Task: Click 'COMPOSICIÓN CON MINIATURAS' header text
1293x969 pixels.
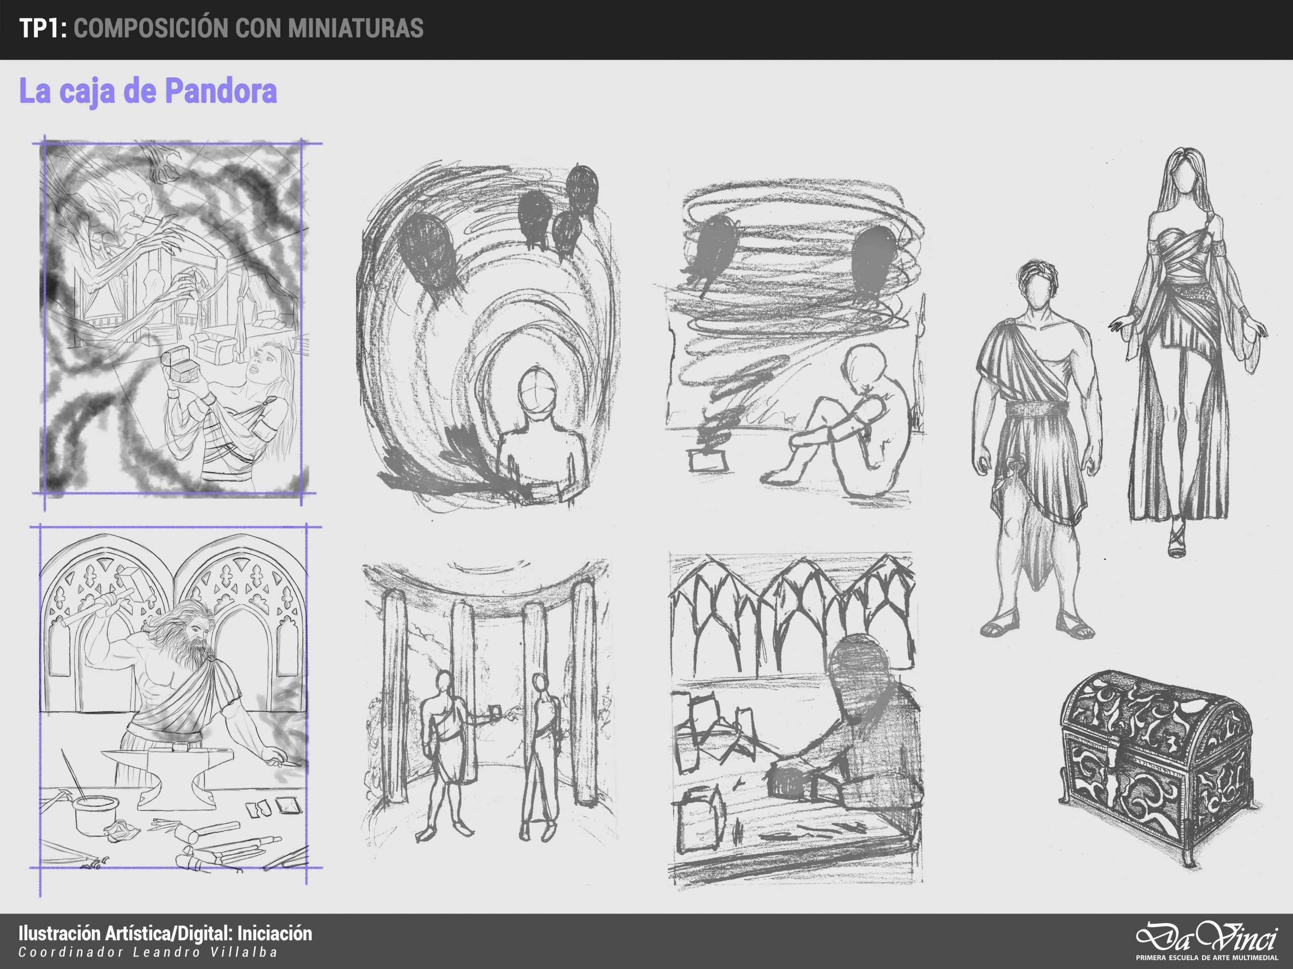Action: (x=248, y=29)
